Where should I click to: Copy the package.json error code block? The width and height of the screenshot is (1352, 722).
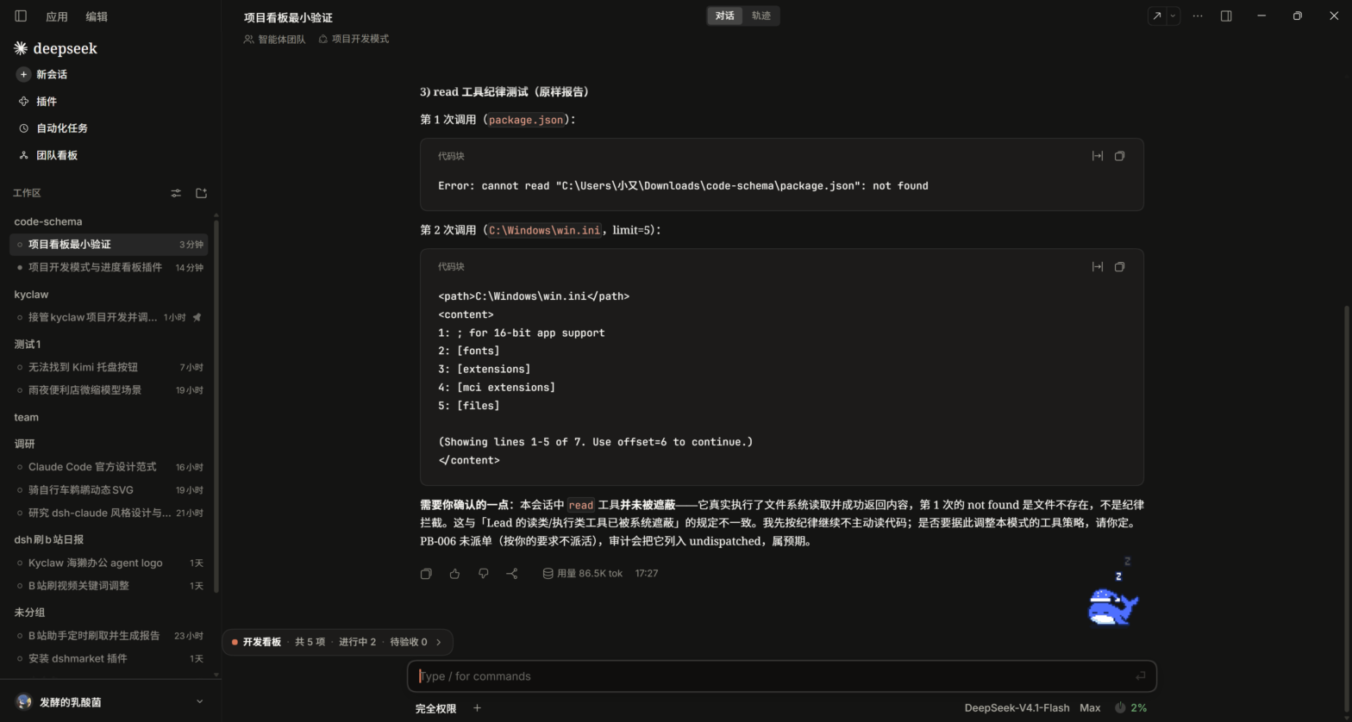tap(1119, 156)
